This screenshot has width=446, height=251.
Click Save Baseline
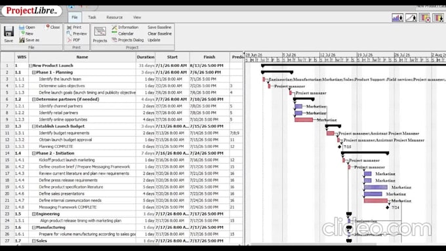point(159,28)
